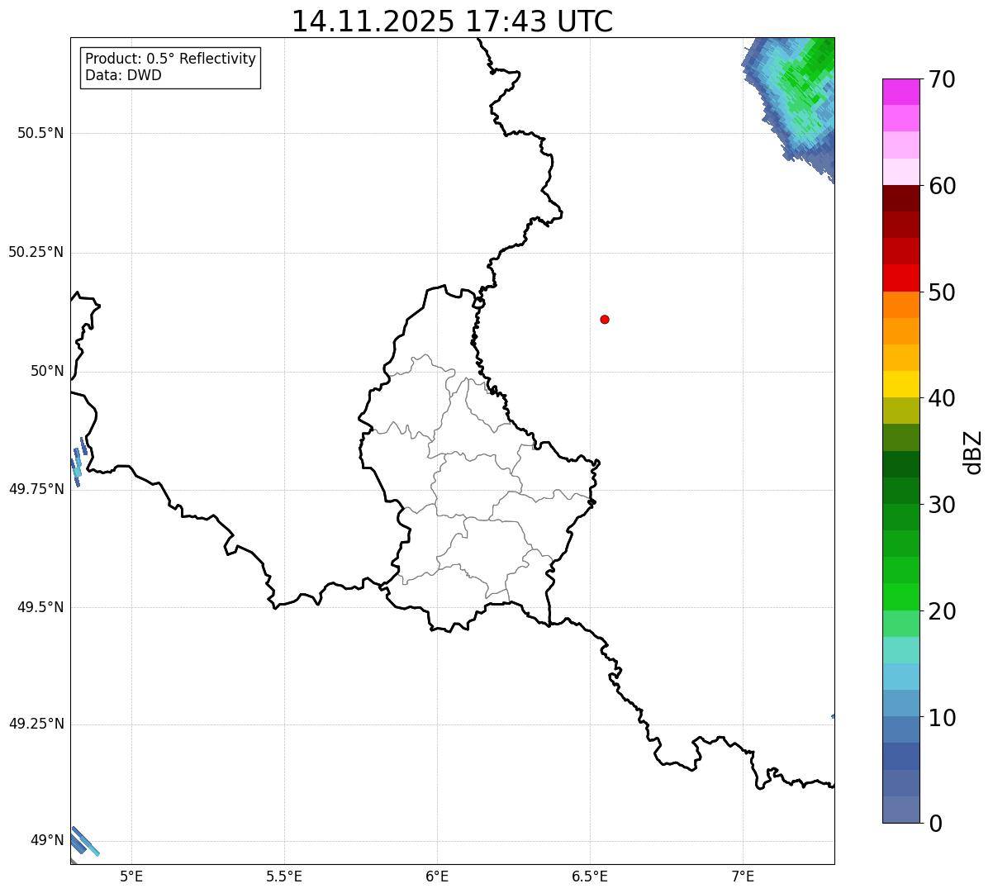The height and width of the screenshot is (893, 993).
Task: Click the 50.25°N latitude label
Action: point(36,252)
